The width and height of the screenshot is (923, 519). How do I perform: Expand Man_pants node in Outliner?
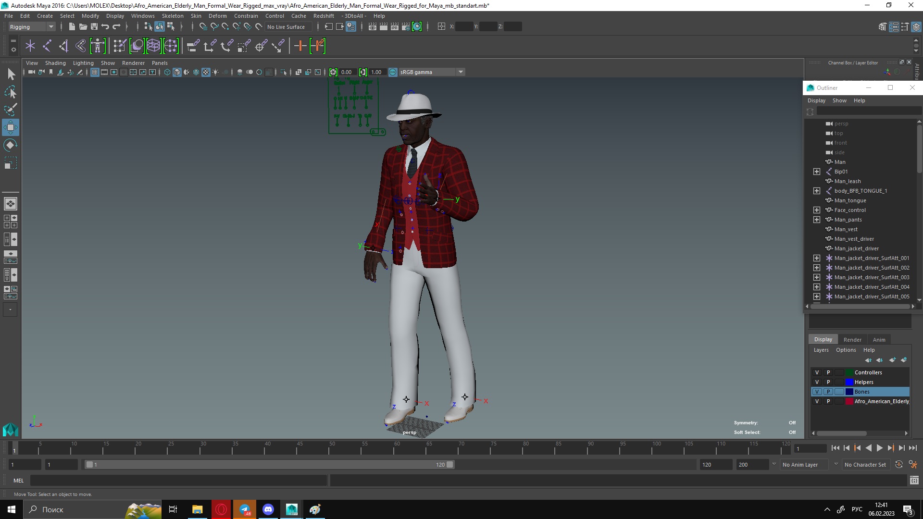click(x=817, y=220)
